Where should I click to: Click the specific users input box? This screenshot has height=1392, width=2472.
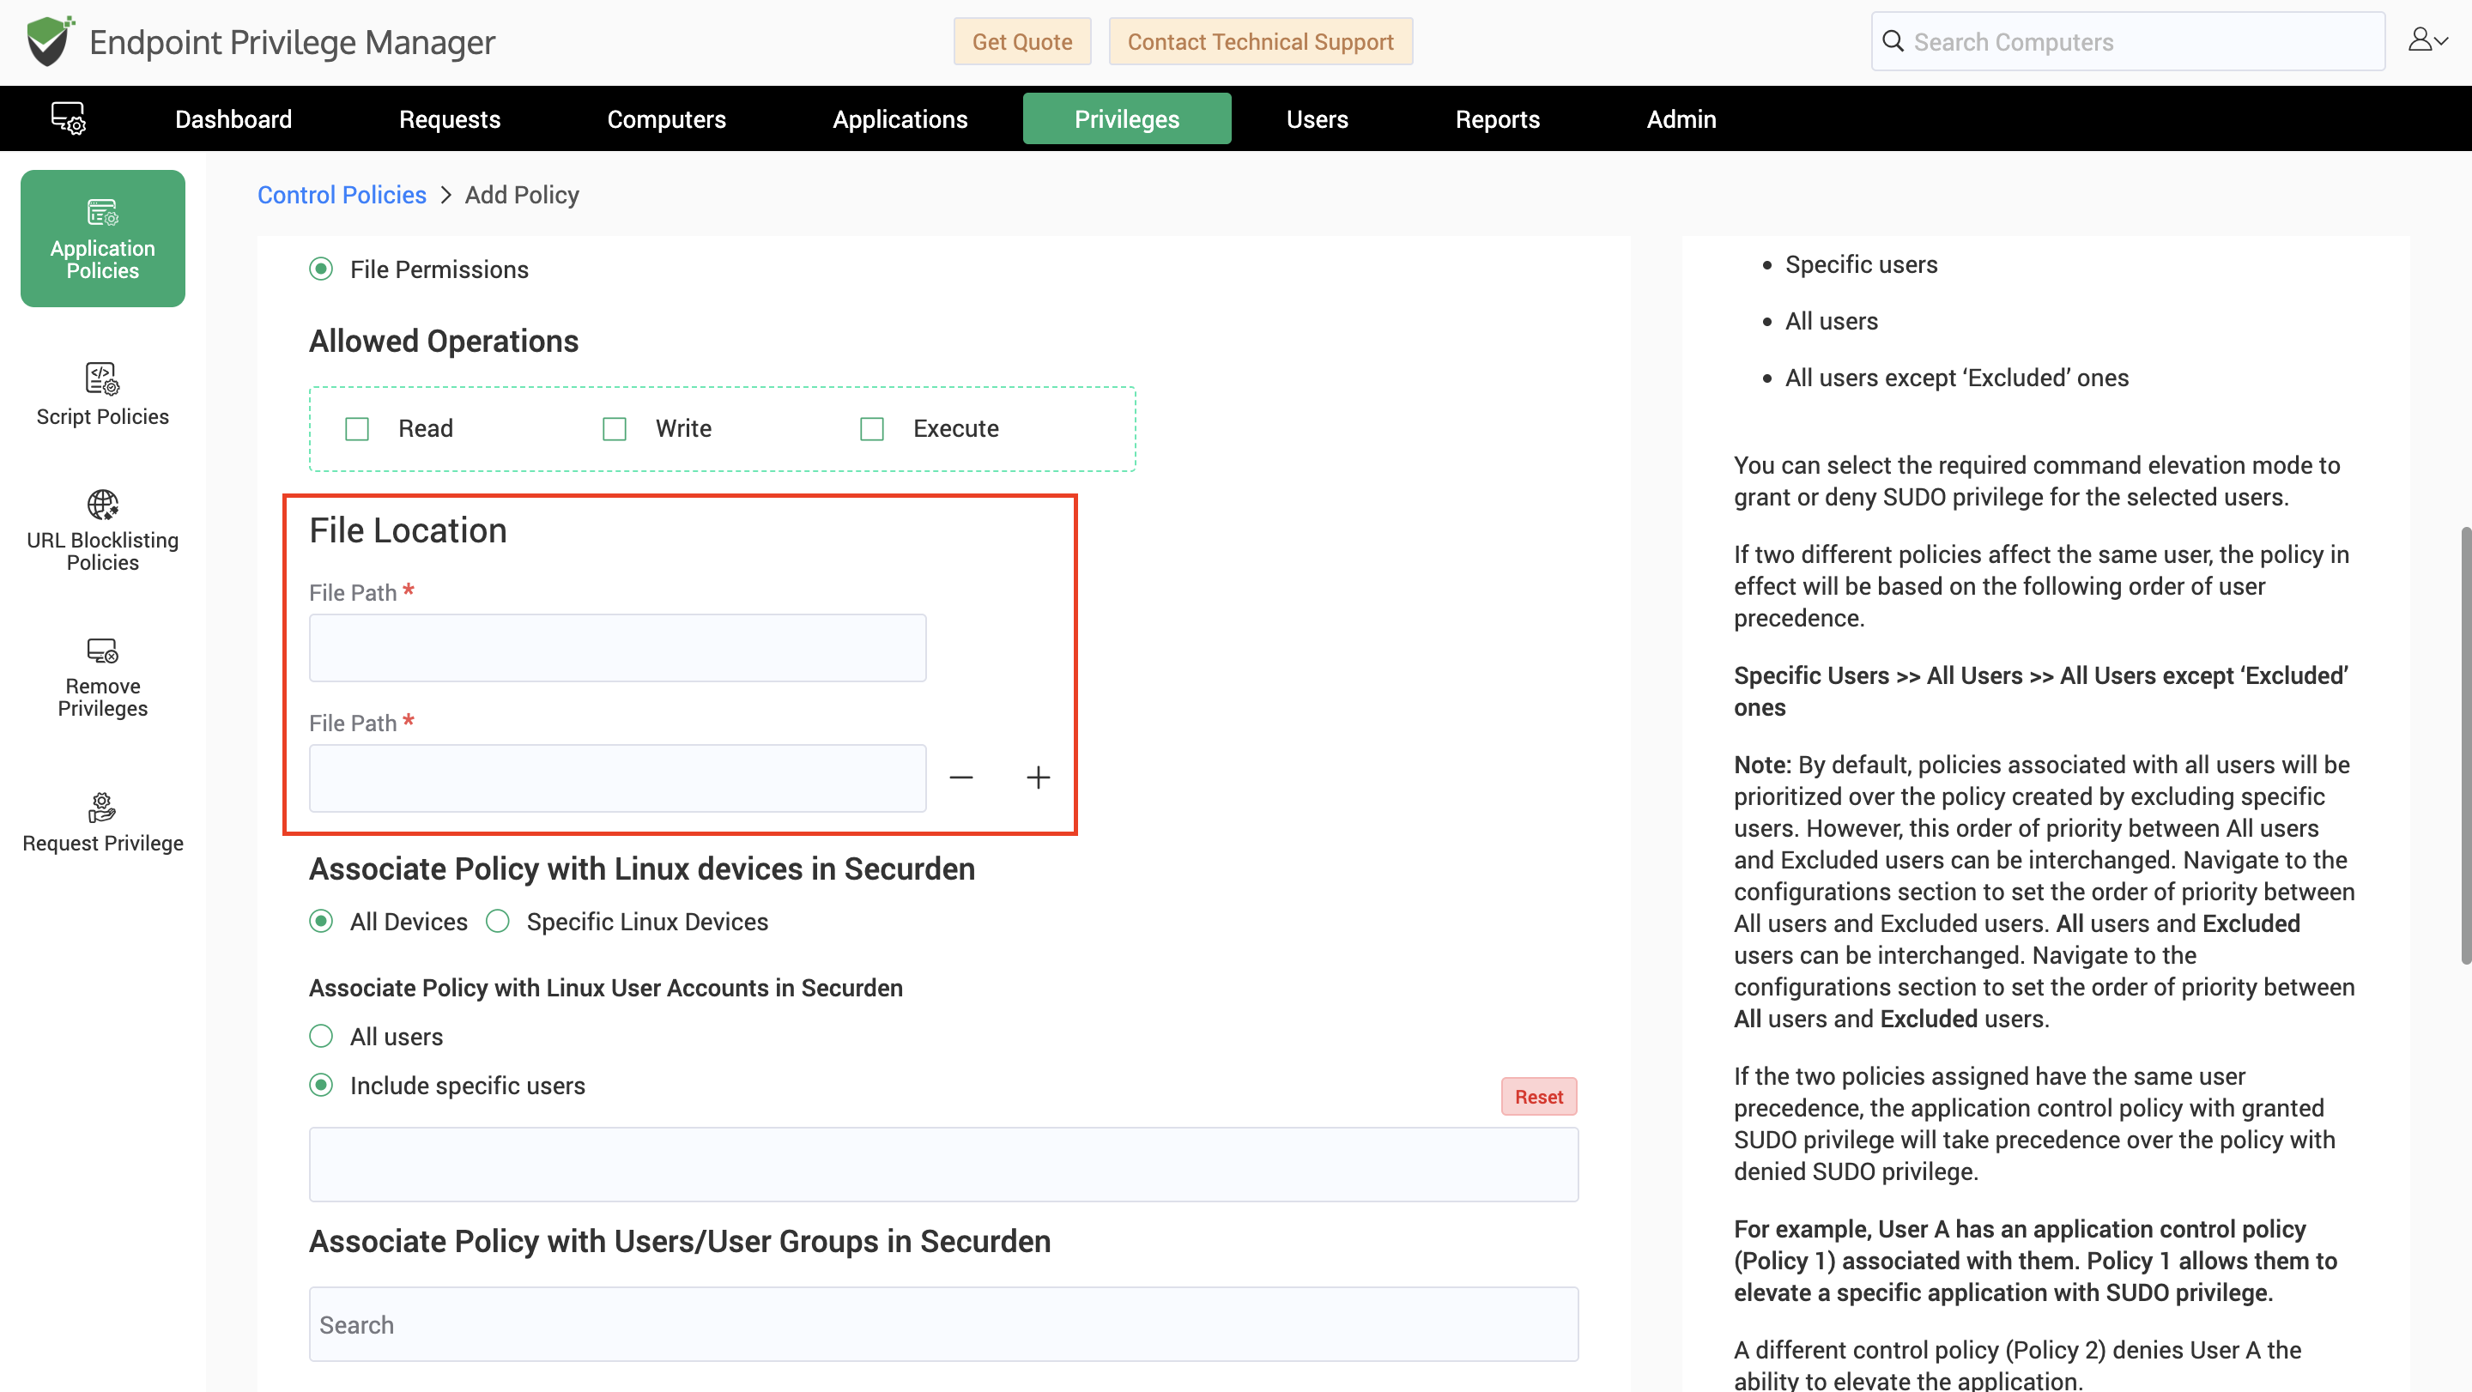[x=943, y=1165]
